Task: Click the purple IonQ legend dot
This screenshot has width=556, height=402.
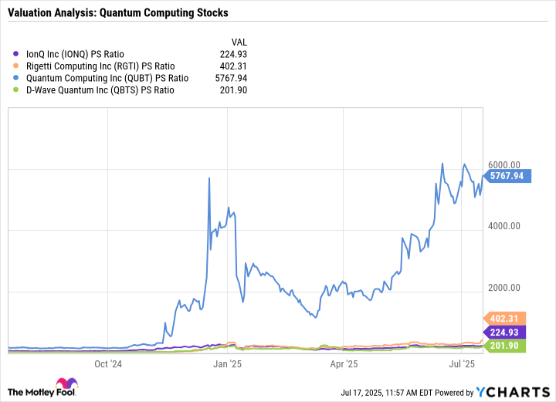Action: click(x=17, y=55)
